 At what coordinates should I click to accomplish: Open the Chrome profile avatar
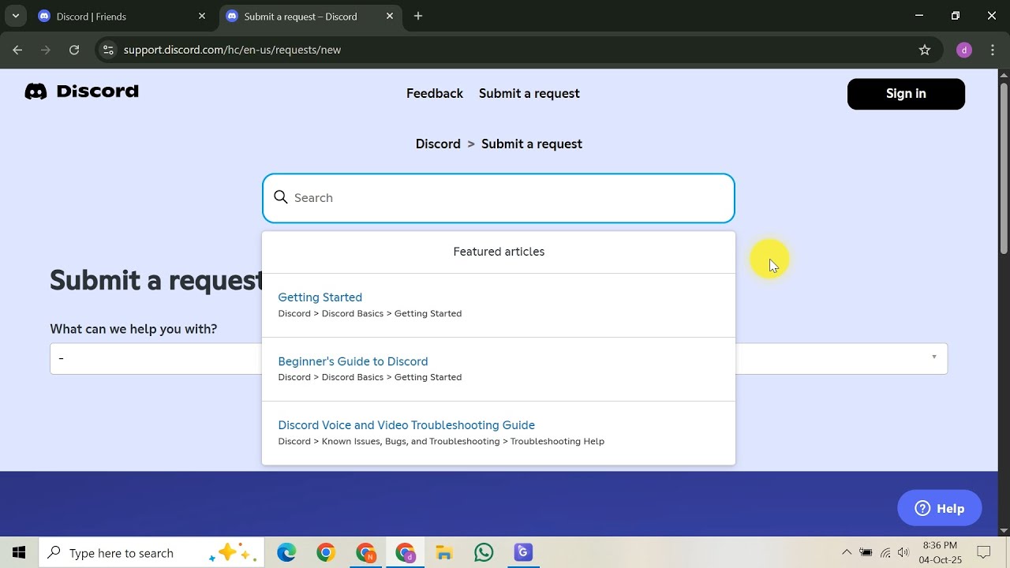[x=963, y=50]
